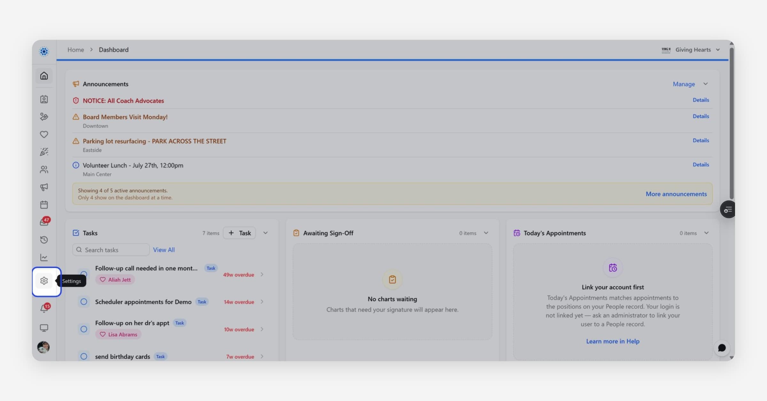Open the reports line chart icon
The width and height of the screenshot is (767, 401).
[x=44, y=257]
